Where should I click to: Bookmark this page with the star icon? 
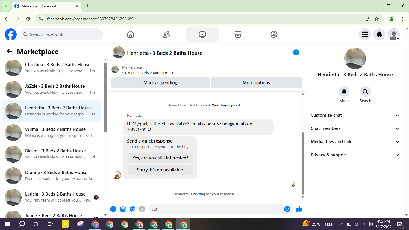click(x=377, y=19)
